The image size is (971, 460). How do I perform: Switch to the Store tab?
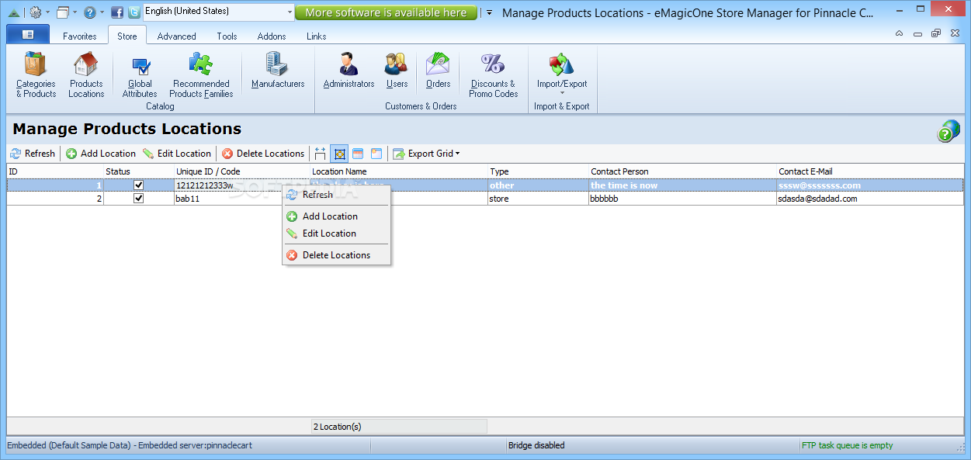pyautogui.click(x=127, y=36)
